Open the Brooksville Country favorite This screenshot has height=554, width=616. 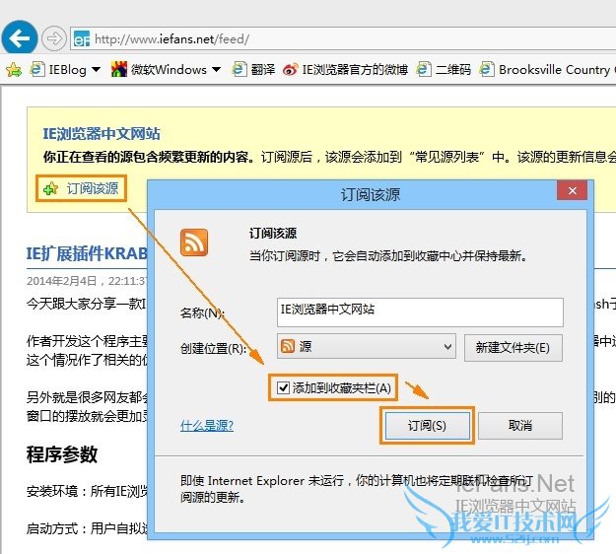pos(547,70)
